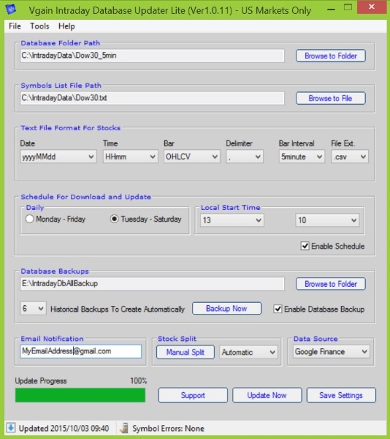This screenshot has width=390, height=439.
Task: Click the Update Now button
Action: [x=267, y=395]
